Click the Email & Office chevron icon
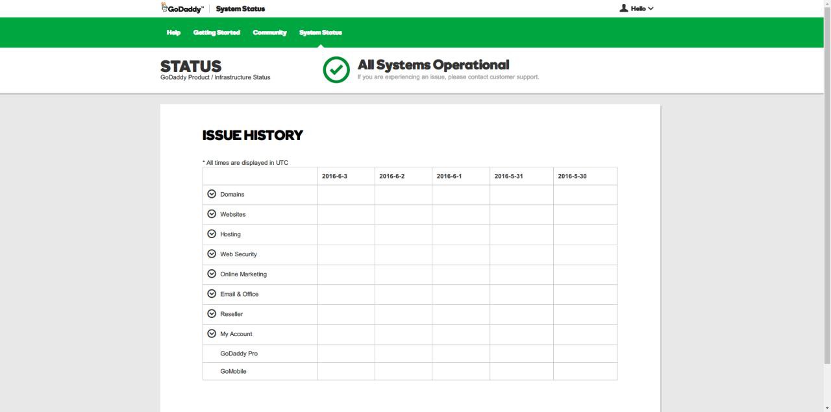831x412 pixels. 212,294
